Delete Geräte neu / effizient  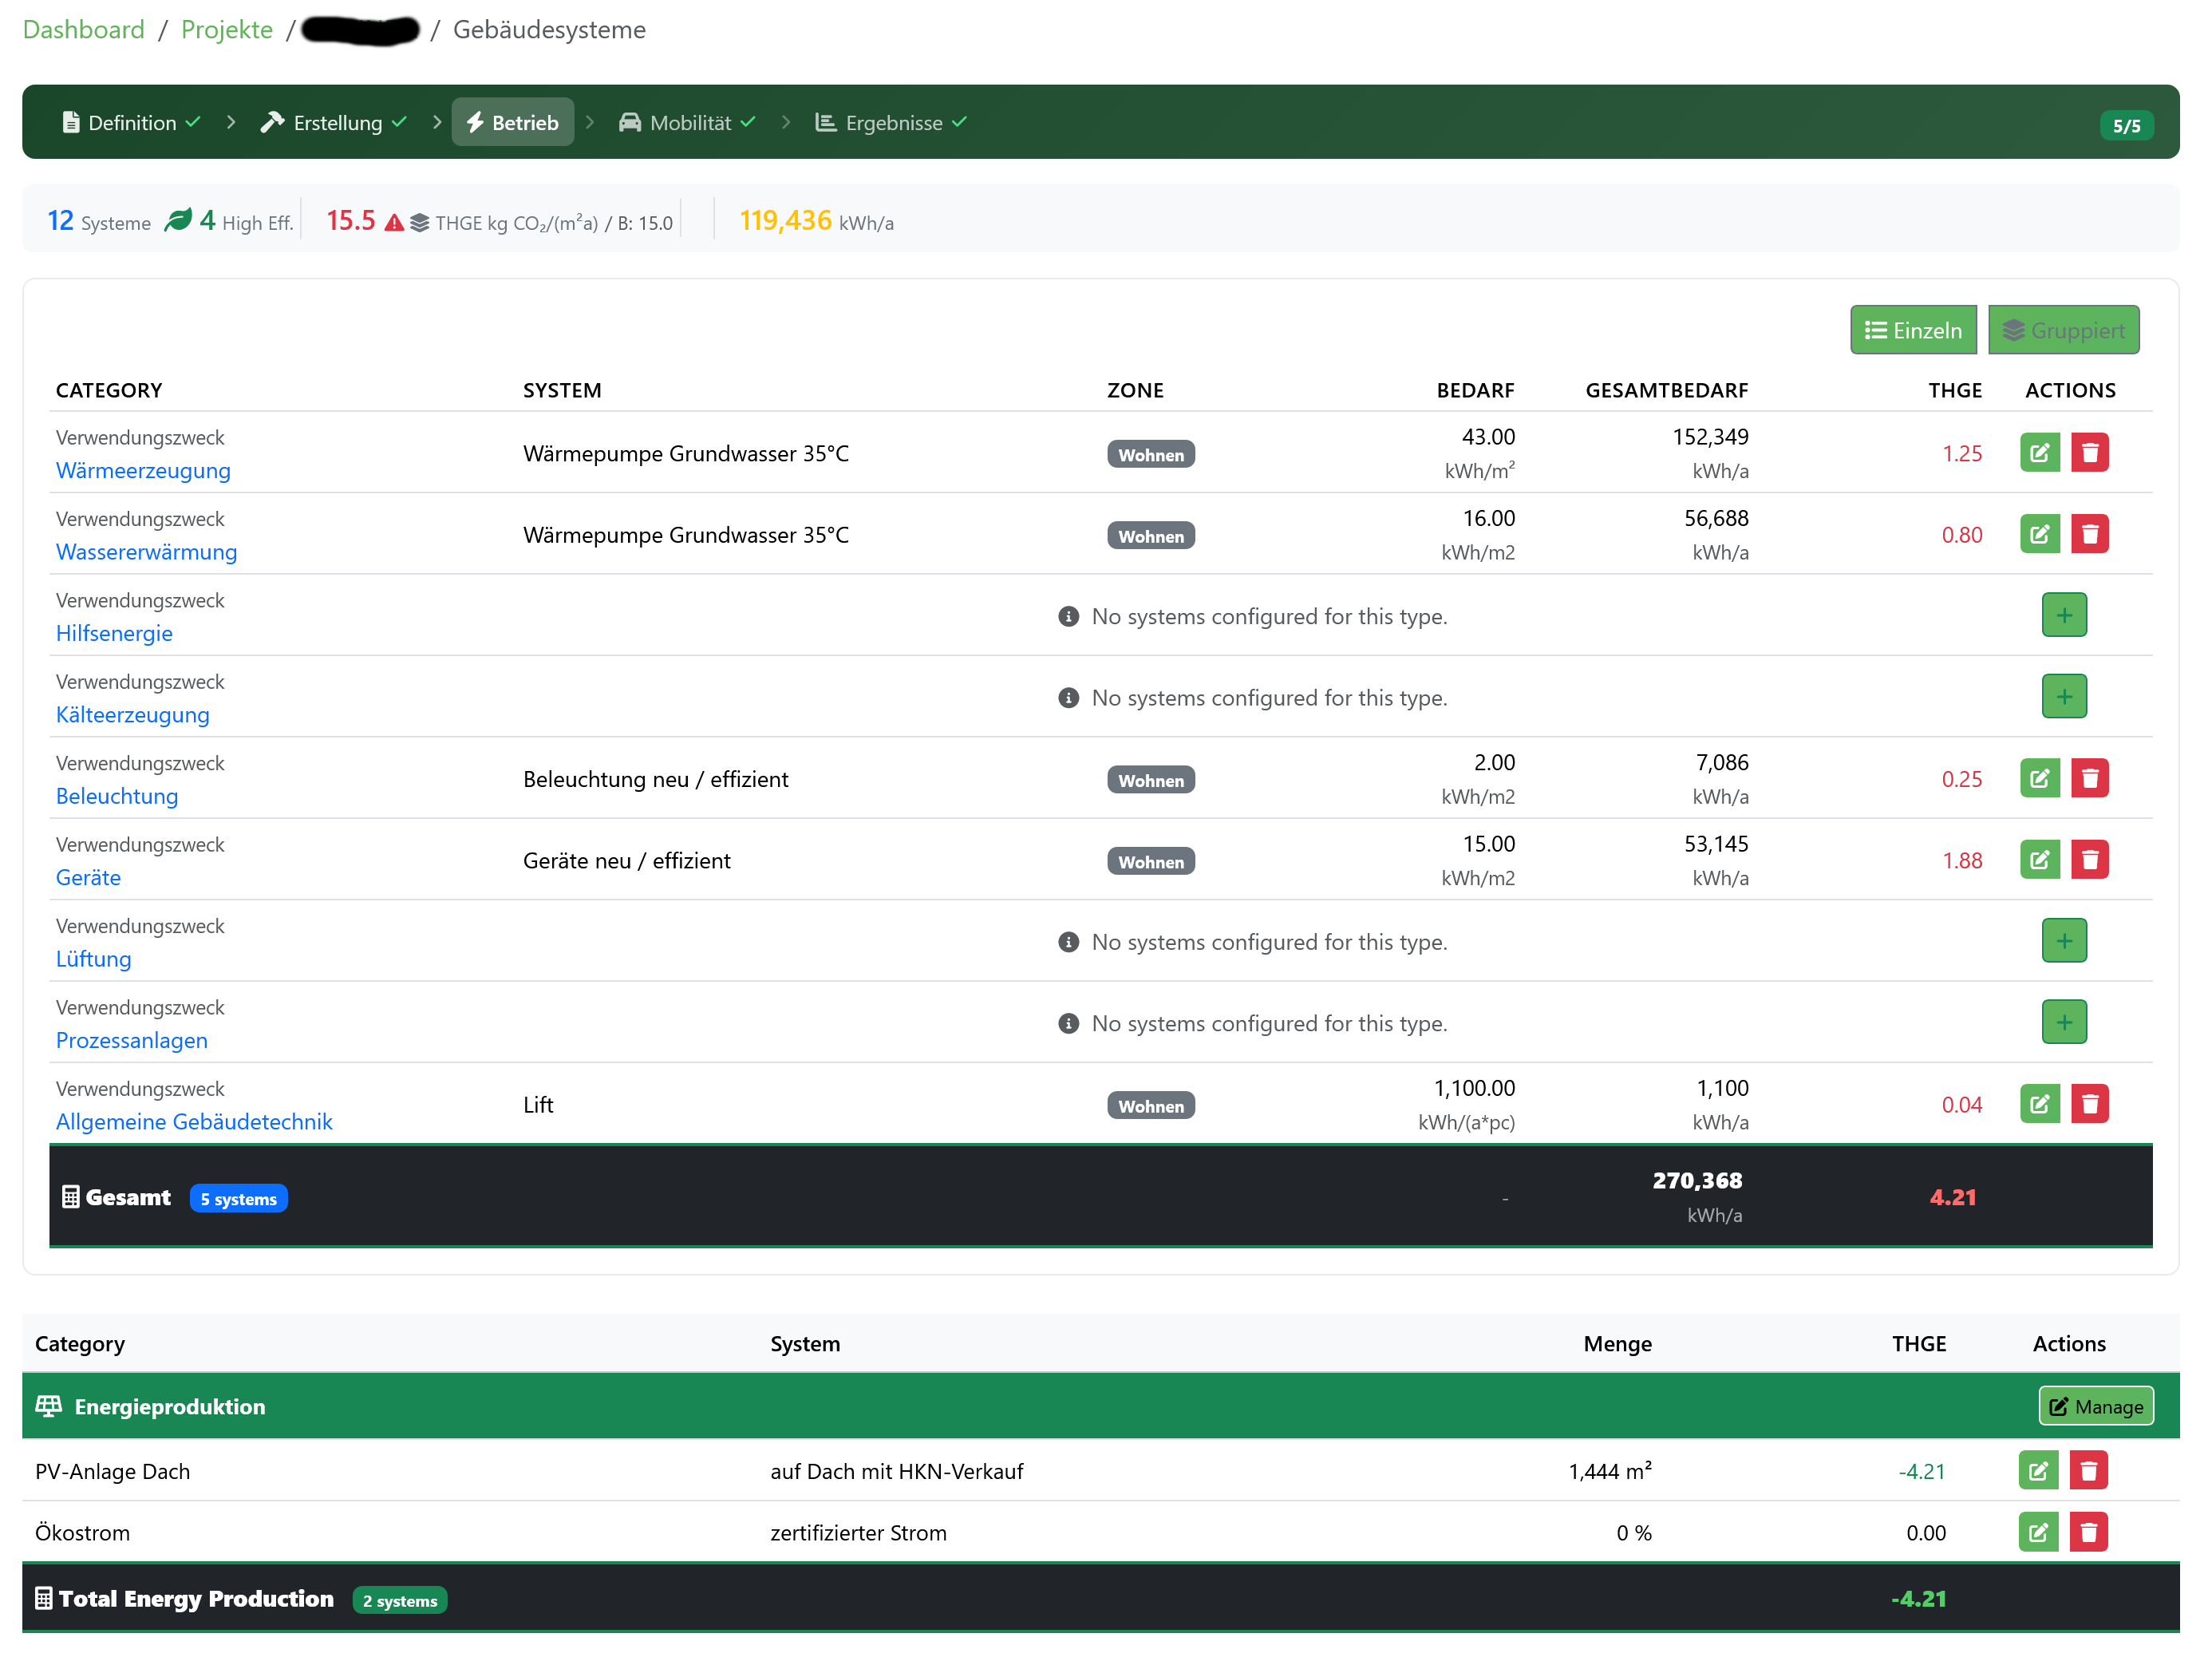click(x=2090, y=859)
